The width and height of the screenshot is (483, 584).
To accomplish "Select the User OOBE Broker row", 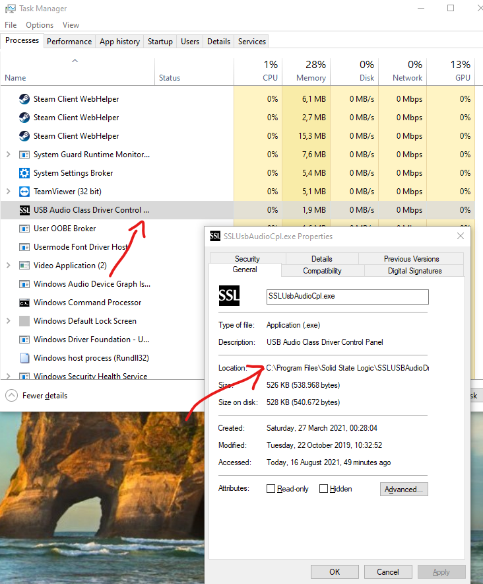I will pyautogui.click(x=102, y=229).
